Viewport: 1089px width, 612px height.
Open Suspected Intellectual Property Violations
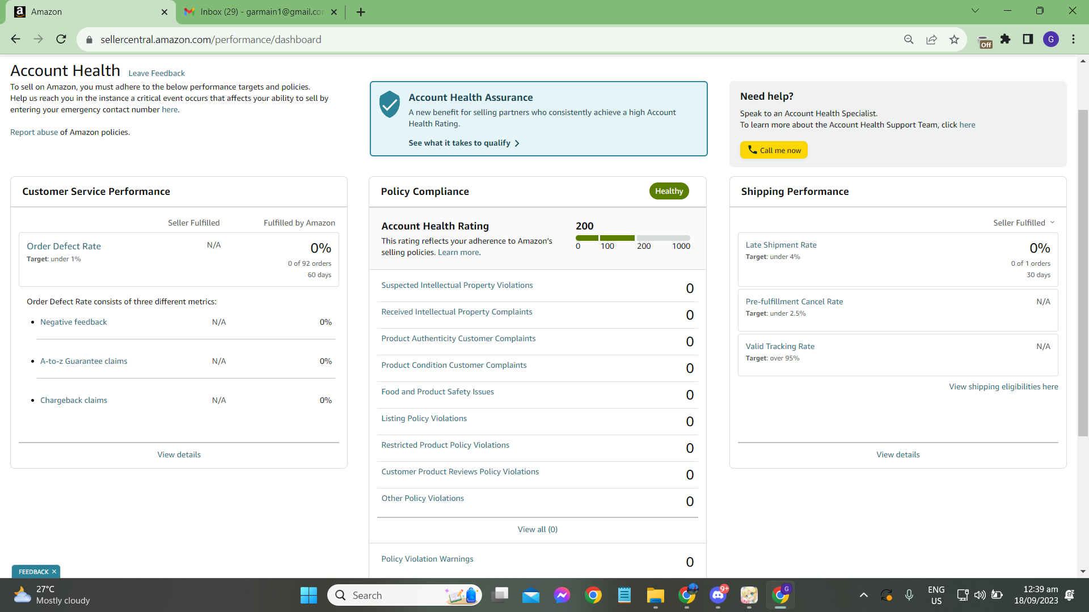pyautogui.click(x=457, y=285)
